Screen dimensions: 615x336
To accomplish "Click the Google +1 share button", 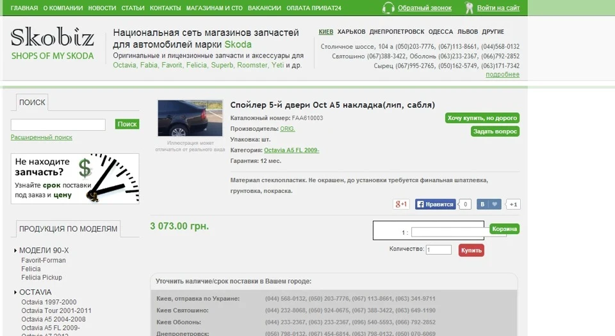I will click(401, 204).
